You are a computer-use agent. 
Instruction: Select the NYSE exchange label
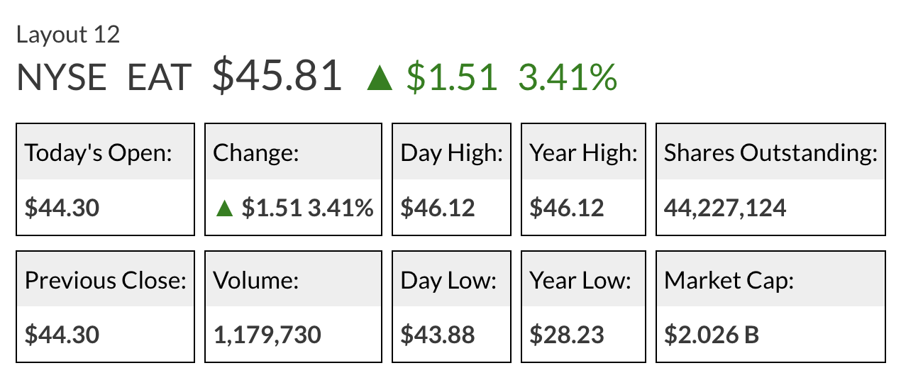(62, 78)
